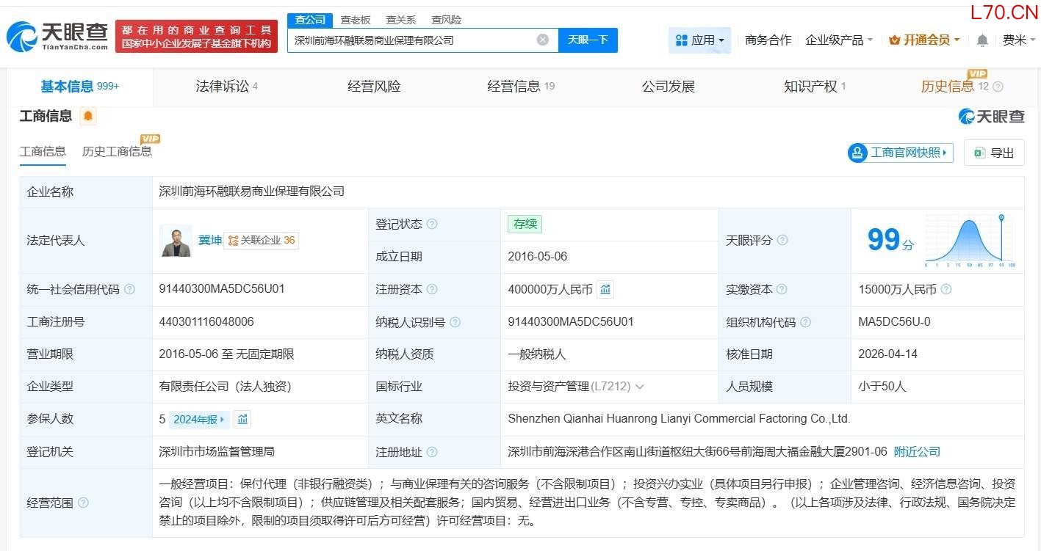Click help icon beside 天眼评分

pyautogui.click(x=782, y=240)
